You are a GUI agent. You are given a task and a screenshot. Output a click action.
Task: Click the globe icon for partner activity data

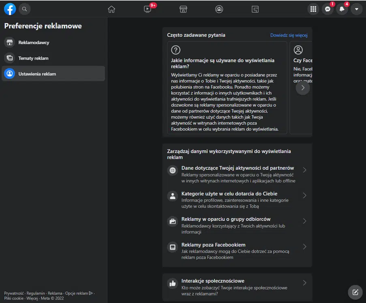[x=173, y=170]
